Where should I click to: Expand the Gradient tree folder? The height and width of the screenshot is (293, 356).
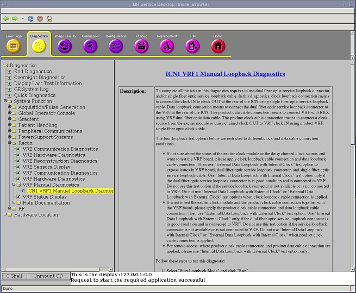coord(9,119)
